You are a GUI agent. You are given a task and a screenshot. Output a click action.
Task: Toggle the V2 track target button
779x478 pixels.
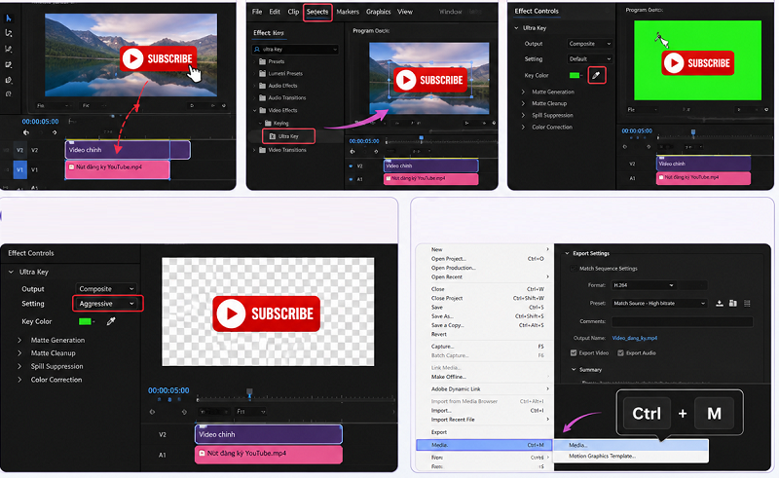click(x=19, y=150)
